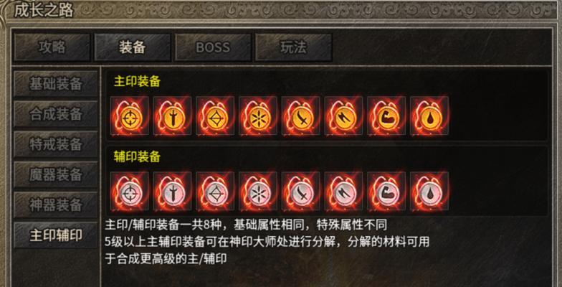The width and height of the screenshot is (562, 287).
Task: Select the gold crosshair main seal icon
Action: (129, 116)
